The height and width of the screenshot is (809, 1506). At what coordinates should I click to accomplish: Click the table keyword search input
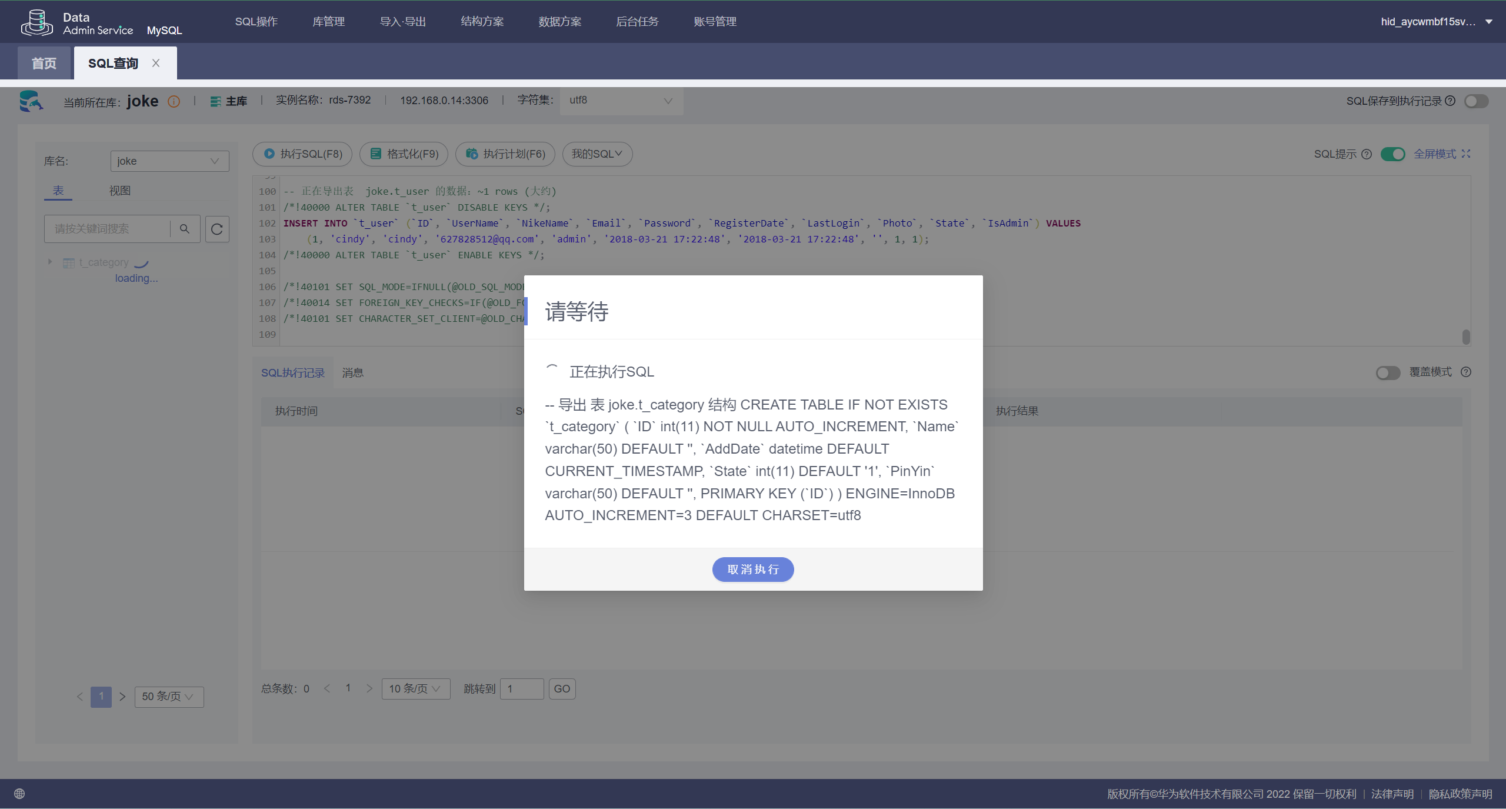pos(108,229)
